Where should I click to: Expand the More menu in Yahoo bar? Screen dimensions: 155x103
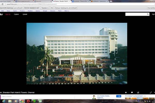67,11
